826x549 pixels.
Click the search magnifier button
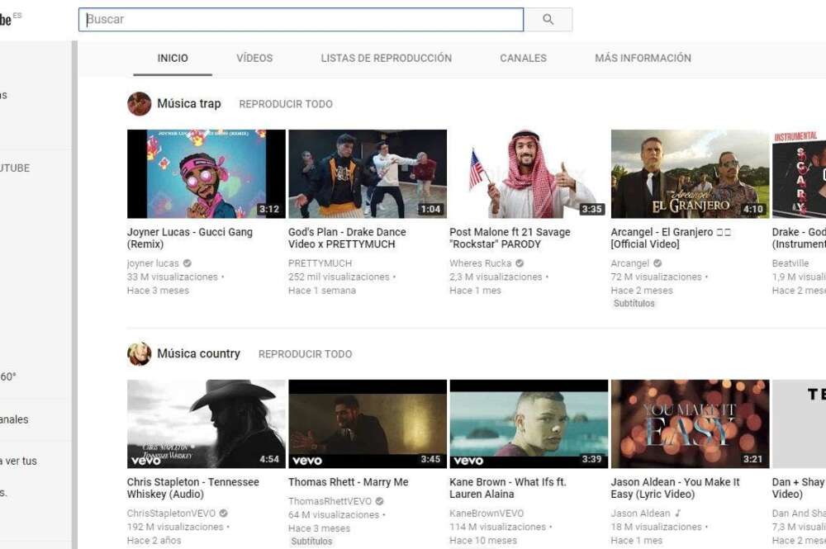pyautogui.click(x=548, y=20)
